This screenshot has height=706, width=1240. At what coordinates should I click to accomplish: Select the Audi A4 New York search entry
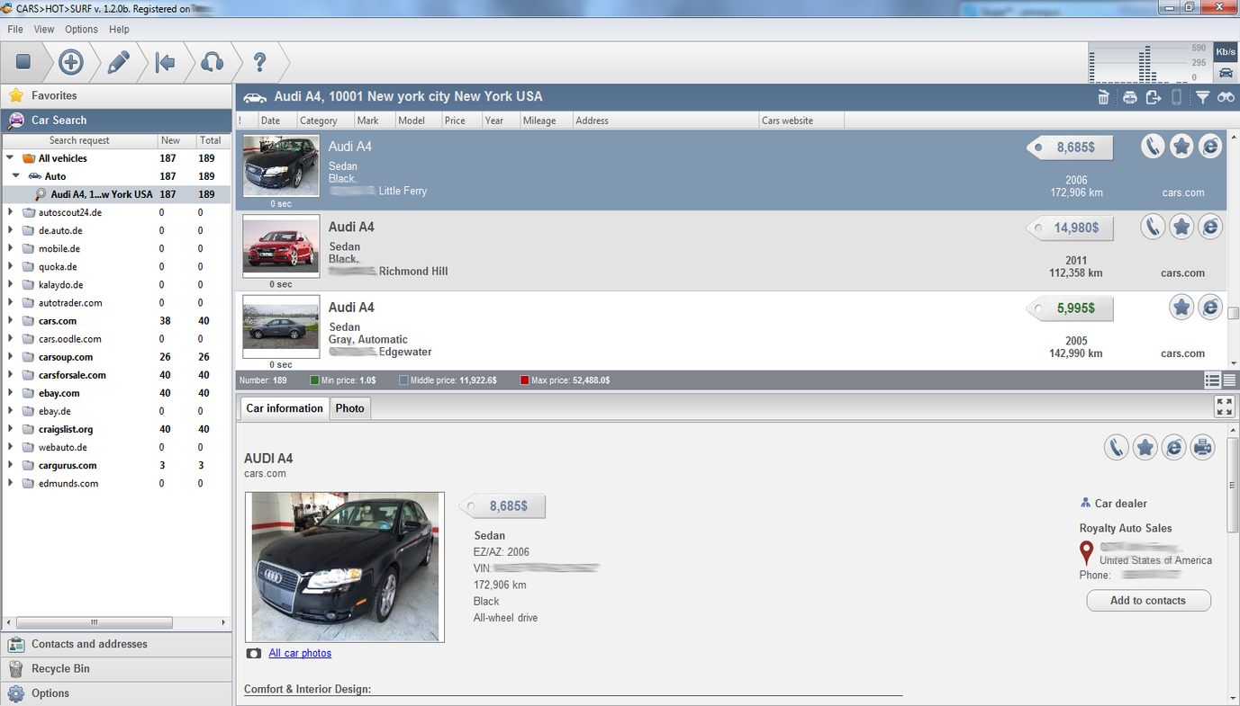116,194
